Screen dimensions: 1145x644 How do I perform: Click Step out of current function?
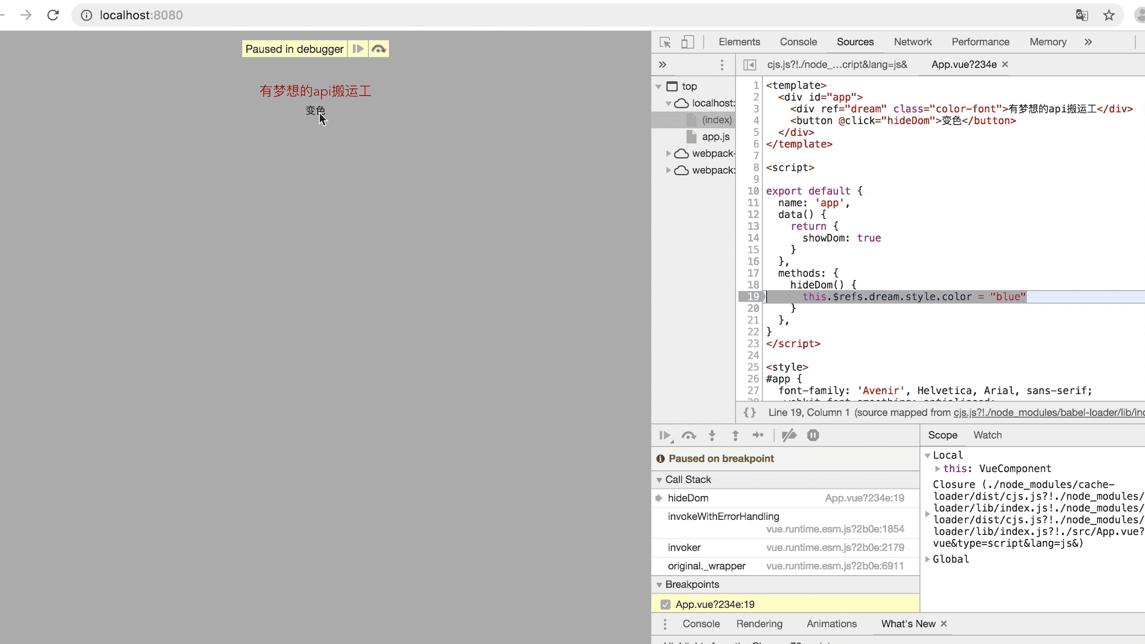pyautogui.click(x=735, y=435)
